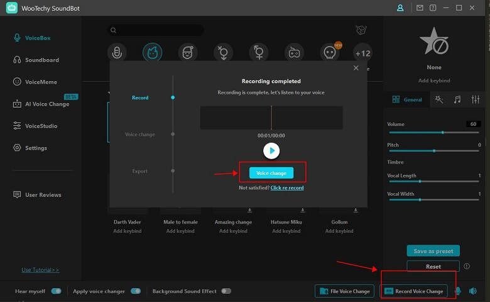Click the None star voice icon

coord(434,42)
